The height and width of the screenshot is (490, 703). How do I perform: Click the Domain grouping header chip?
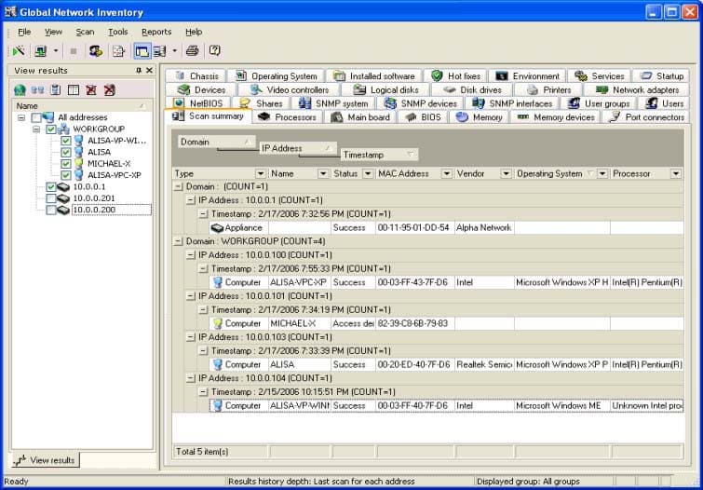click(x=217, y=142)
